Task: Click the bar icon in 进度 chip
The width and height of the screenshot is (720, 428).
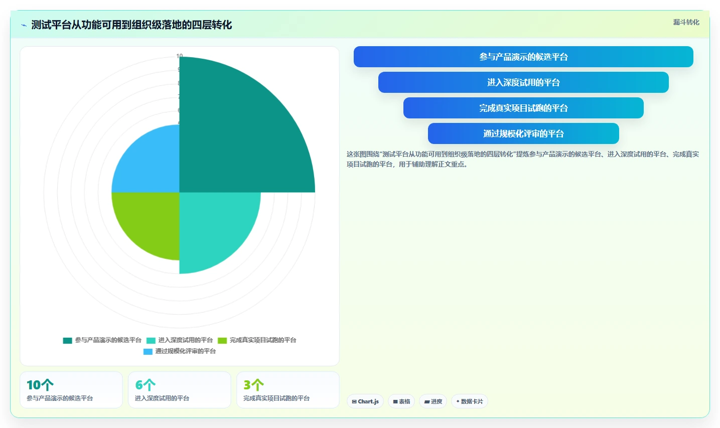Action: click(x=427, y=401)
